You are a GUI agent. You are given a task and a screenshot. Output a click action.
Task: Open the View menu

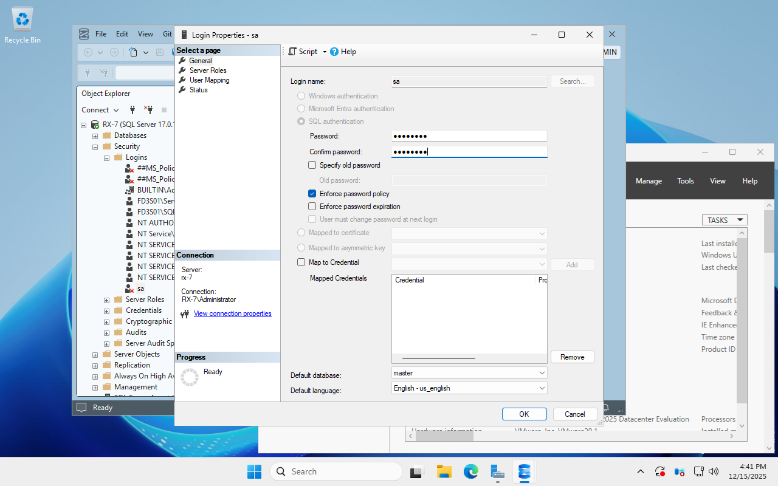click(x=145, y=34)
